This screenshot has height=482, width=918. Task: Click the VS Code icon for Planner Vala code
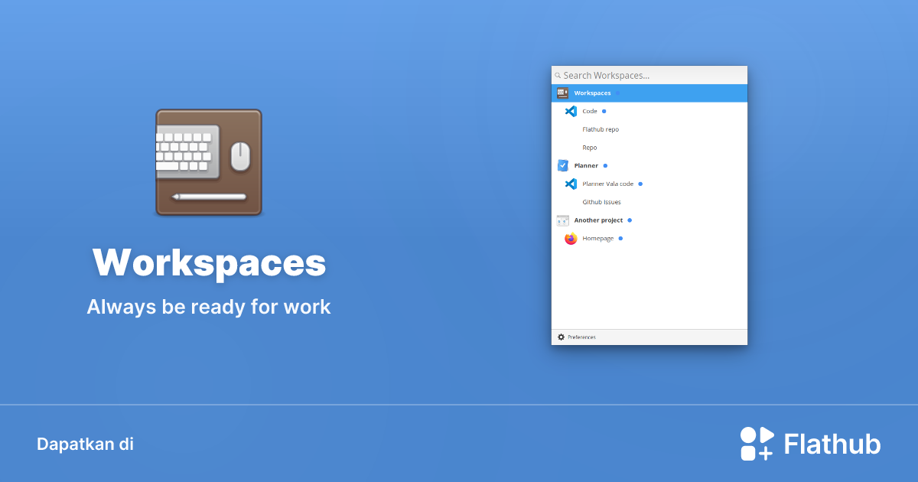click(571, 184)
